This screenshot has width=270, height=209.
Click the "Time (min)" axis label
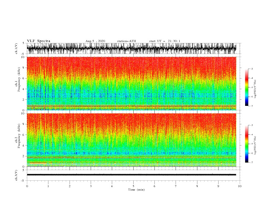[x=136, y=190]
